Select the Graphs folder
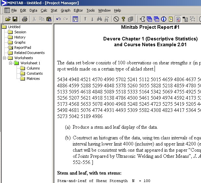The image size is (201, 183). [17, 42]
